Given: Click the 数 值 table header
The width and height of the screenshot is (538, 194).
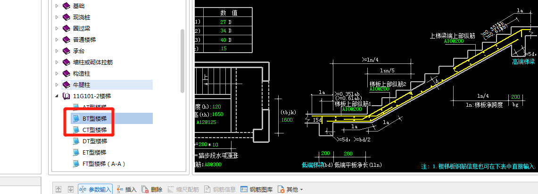Looking at the screenshot, I should point(229,13).
